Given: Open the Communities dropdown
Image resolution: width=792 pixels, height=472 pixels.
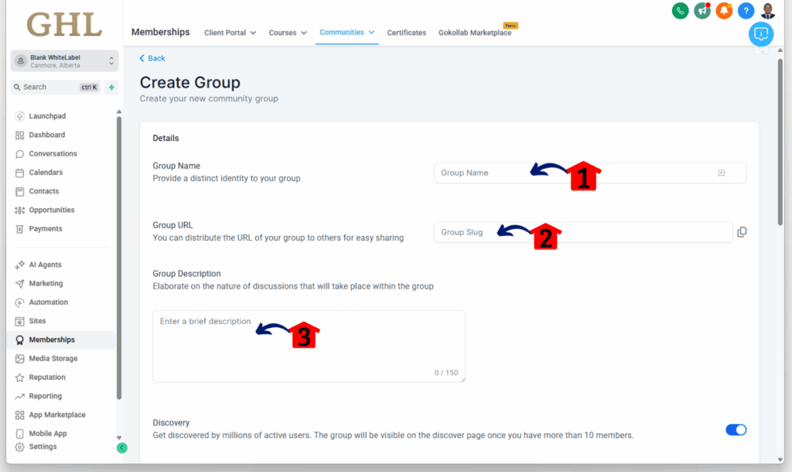Looking at the screenshot, I should tap(346, 32).
